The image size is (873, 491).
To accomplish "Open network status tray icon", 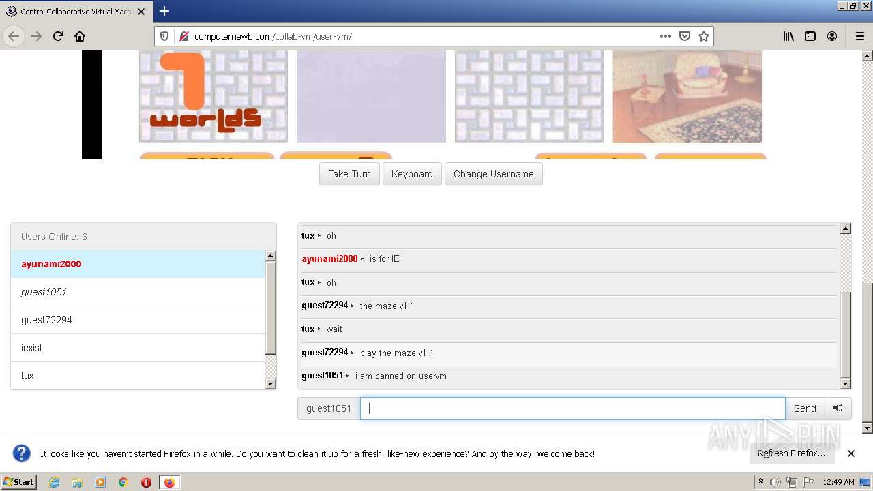I will point(792,482).
